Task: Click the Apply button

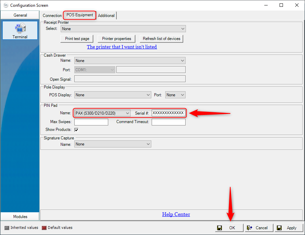Action: coord(289,228)
